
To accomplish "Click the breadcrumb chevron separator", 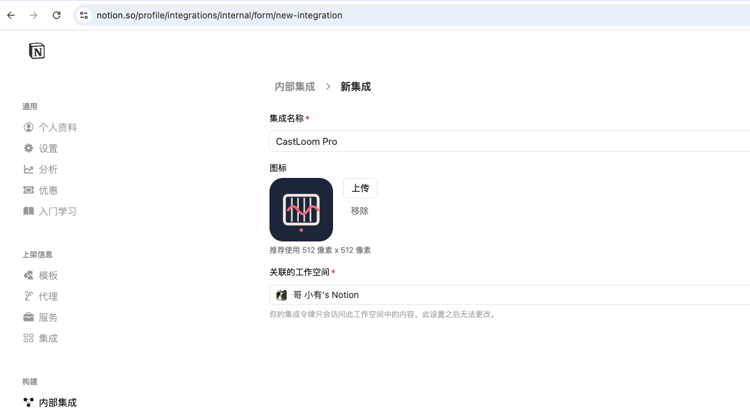I will click(327, 86).
